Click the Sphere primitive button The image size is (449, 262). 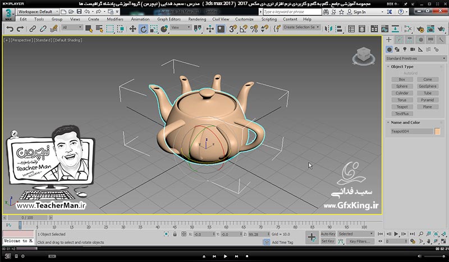pyautogui.click(x=402, y=86)
